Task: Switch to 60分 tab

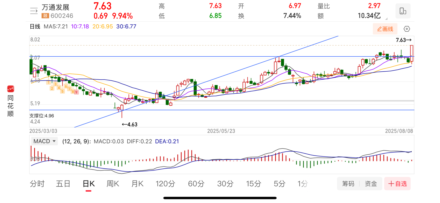Action: (196, 184)
